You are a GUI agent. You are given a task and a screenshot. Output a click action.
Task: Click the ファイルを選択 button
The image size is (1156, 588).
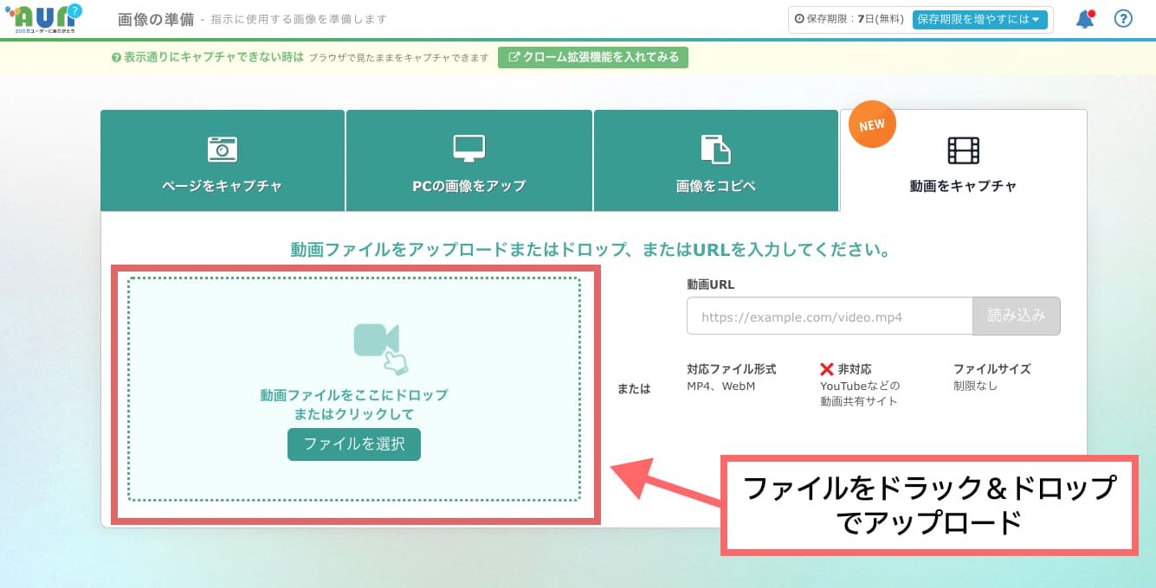(x=354, y=444)
